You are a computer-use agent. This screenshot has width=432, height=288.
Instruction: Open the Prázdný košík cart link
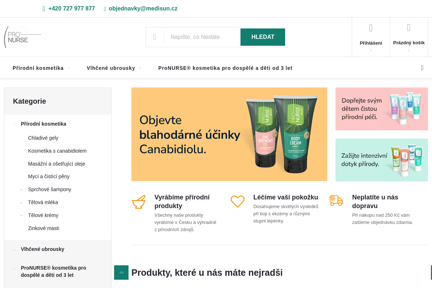[x=409, y=42]
